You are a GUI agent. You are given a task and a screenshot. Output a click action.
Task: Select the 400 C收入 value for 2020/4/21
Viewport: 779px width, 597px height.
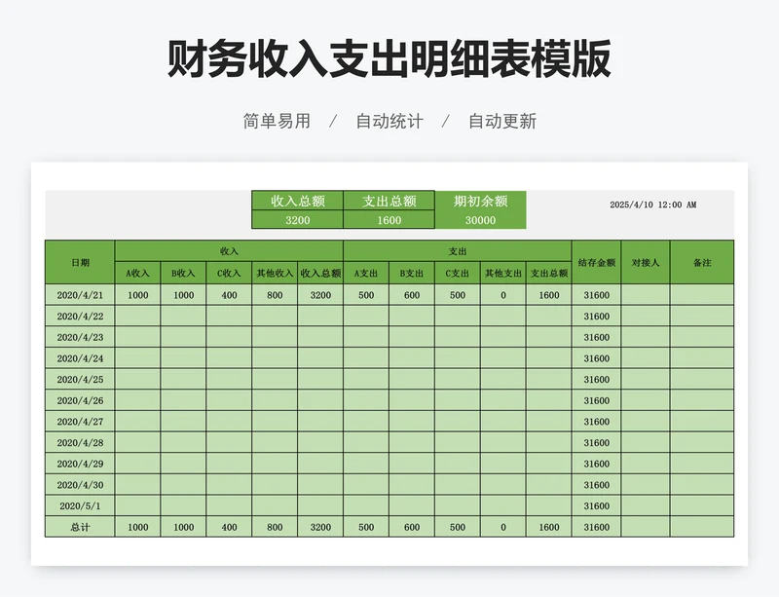coord(229,295)
